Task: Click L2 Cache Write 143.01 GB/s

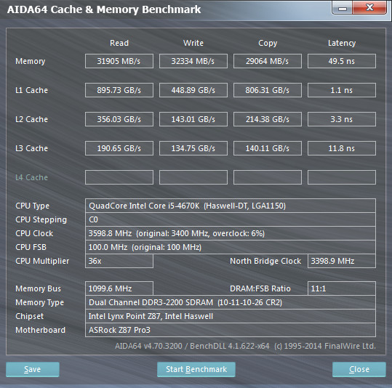Action: (193, 119)
